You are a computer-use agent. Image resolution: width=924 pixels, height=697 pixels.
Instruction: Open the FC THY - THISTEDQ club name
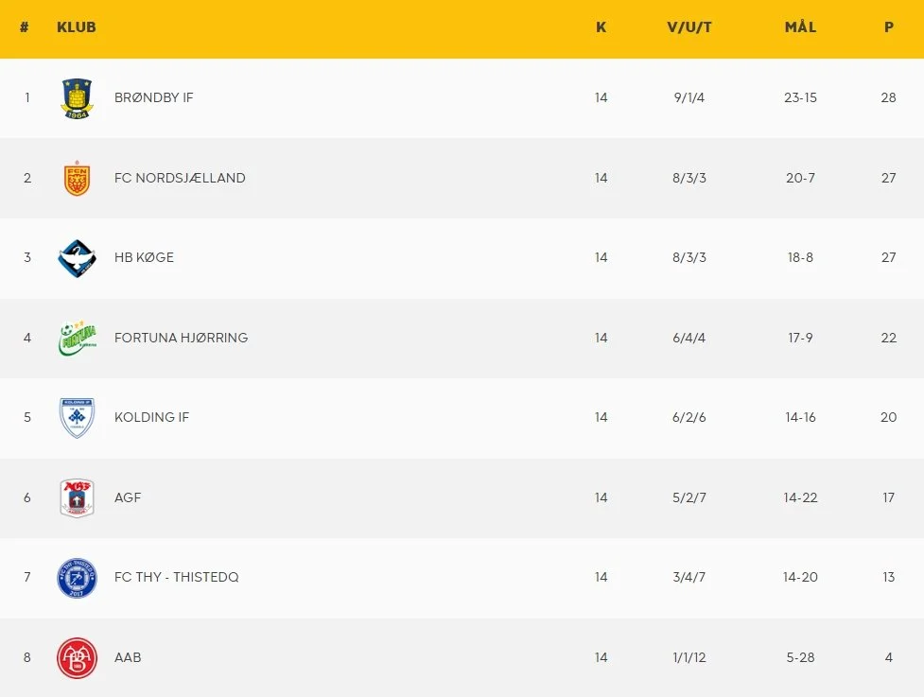[x=176, y=577]
